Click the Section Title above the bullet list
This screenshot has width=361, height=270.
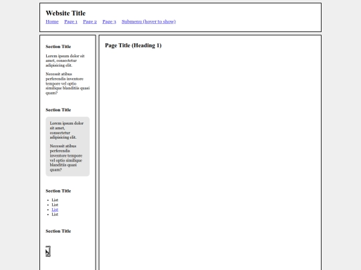coord(58,191)
